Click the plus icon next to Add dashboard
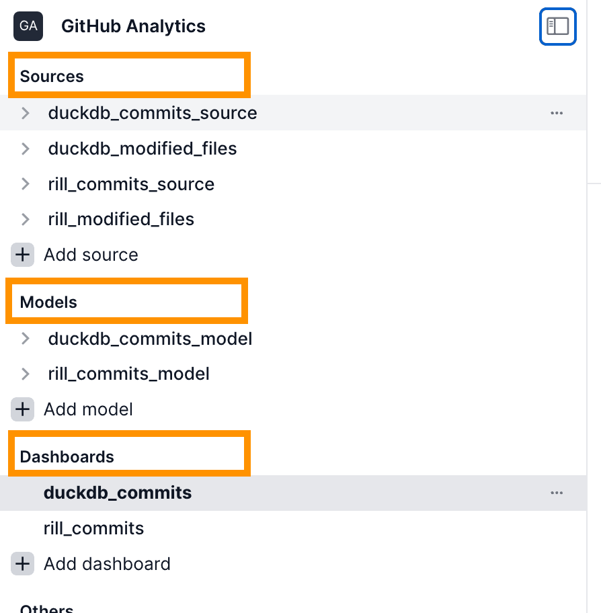This screenshot has width=601, height=613. coord(22,563)
